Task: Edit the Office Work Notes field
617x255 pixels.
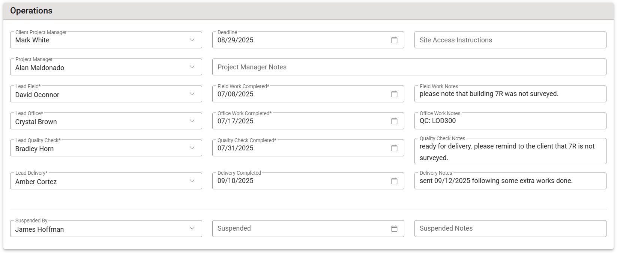Action: point(510,121)
